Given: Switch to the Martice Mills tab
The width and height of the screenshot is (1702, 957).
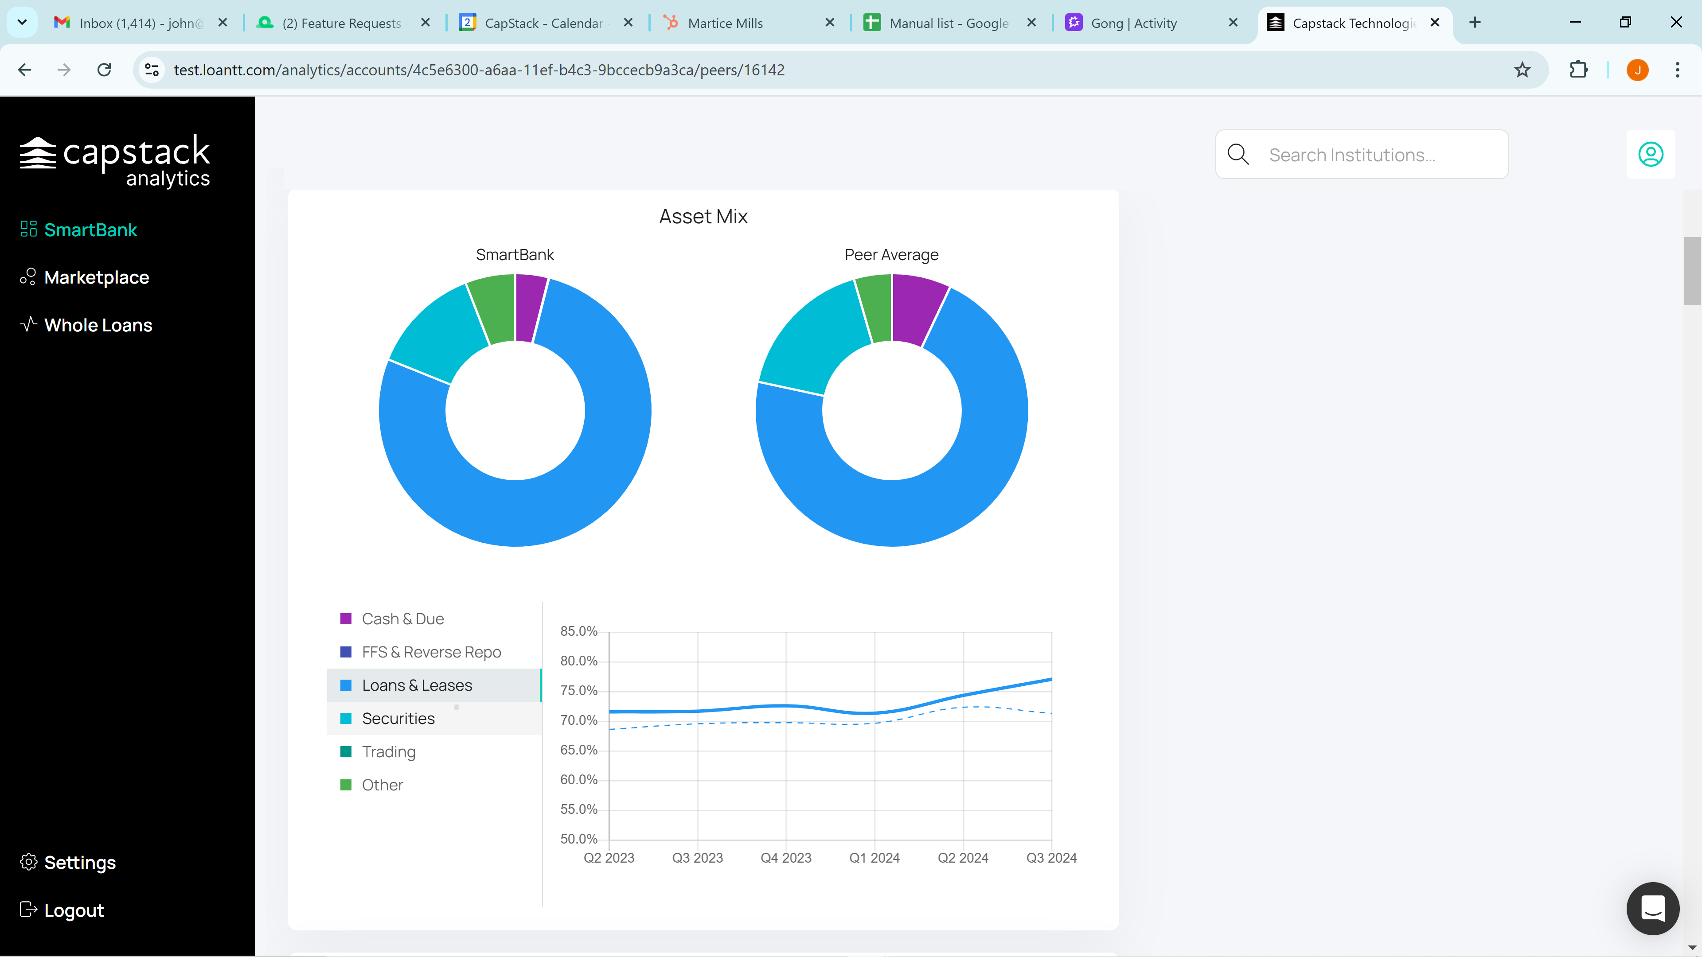Looking at the screenshot, I should 748,23.
